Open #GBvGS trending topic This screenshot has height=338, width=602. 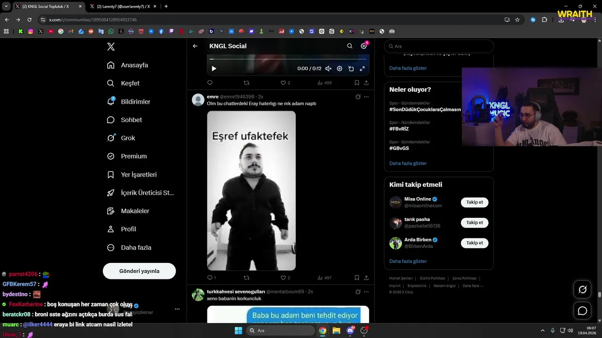pyautogui.click(x=399, y=148)
